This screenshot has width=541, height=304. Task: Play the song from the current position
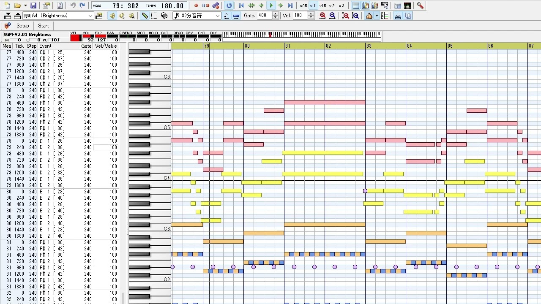click(271, 5)
